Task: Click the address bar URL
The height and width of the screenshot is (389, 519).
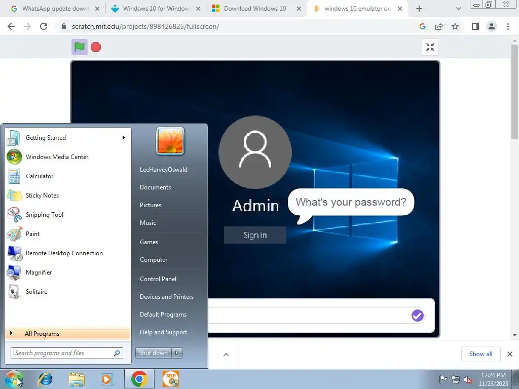Action: 145,26
